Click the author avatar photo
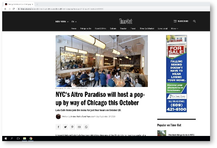217x148 pixels. (x=58, y=117)
